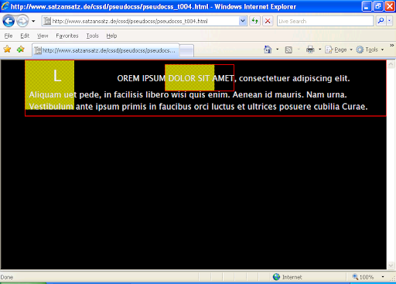This screenshot has height=284, width=396.
Task: Go back with the Back arrow button
Action: pyautogui.click(x=9, y=21)
